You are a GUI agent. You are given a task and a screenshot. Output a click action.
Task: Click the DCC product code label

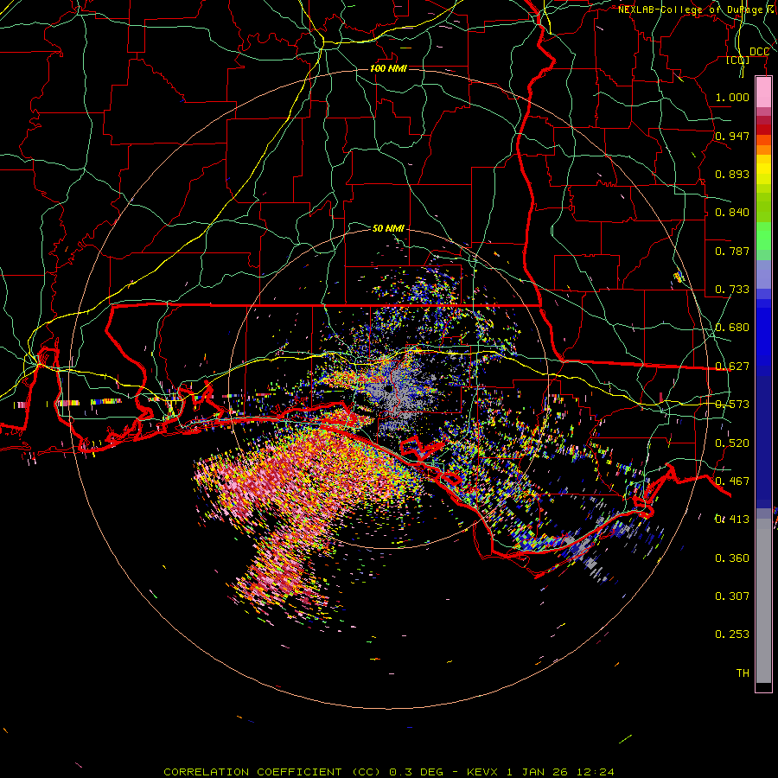[759, 52]
